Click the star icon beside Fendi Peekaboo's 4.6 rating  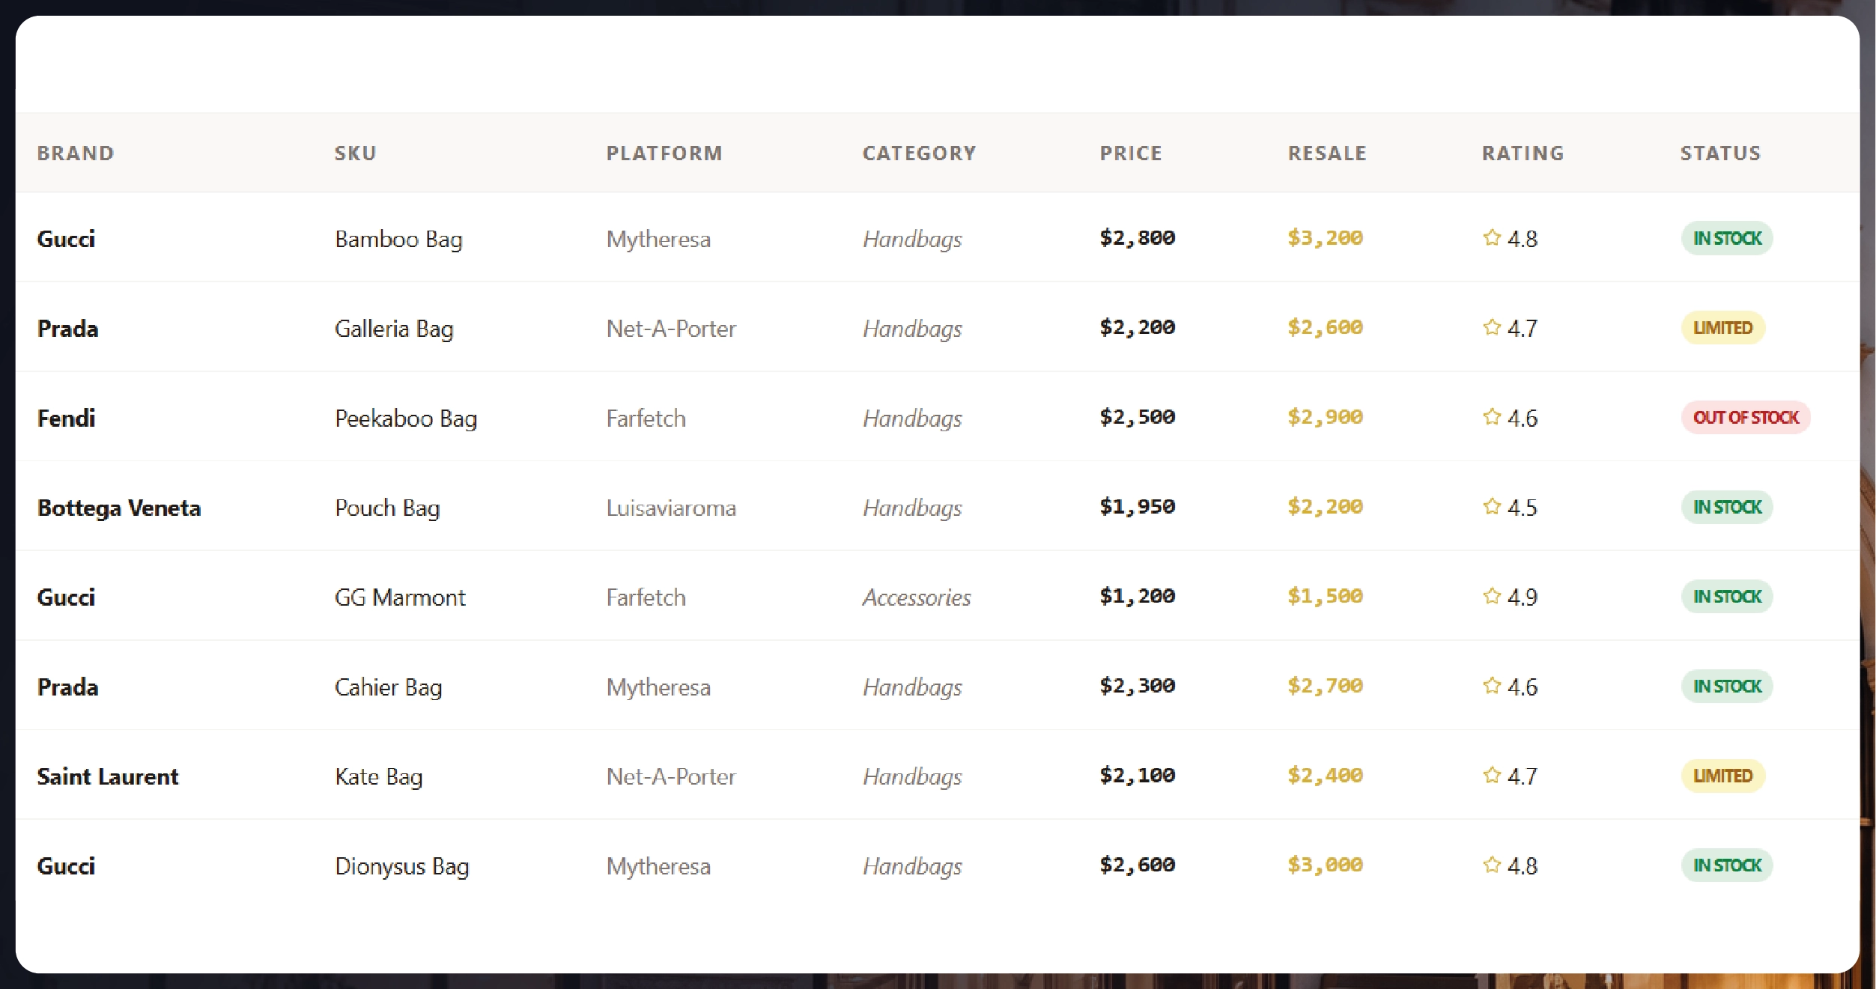coord(1491,418)
